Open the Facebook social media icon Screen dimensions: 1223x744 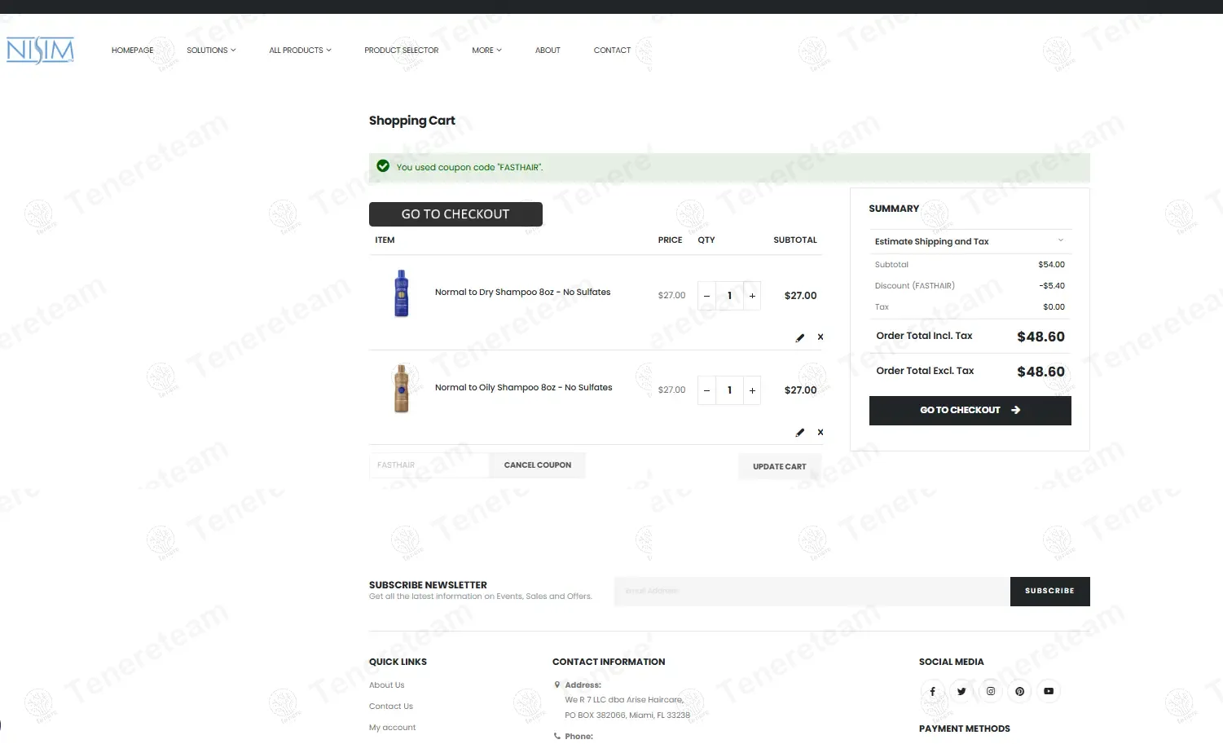[932, 691]
